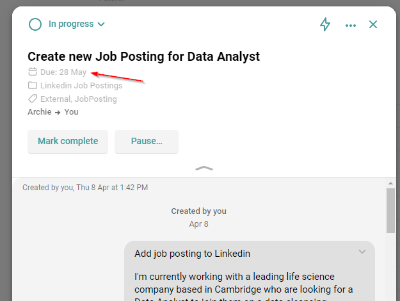This screenshot has width=400, height=301.
Task: Edit the Due: 28 May date
Action: [63, 72]
